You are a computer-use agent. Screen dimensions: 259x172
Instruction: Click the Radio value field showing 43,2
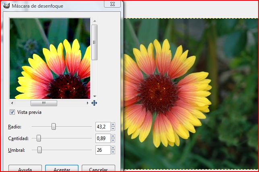click(x=103, y=127)
